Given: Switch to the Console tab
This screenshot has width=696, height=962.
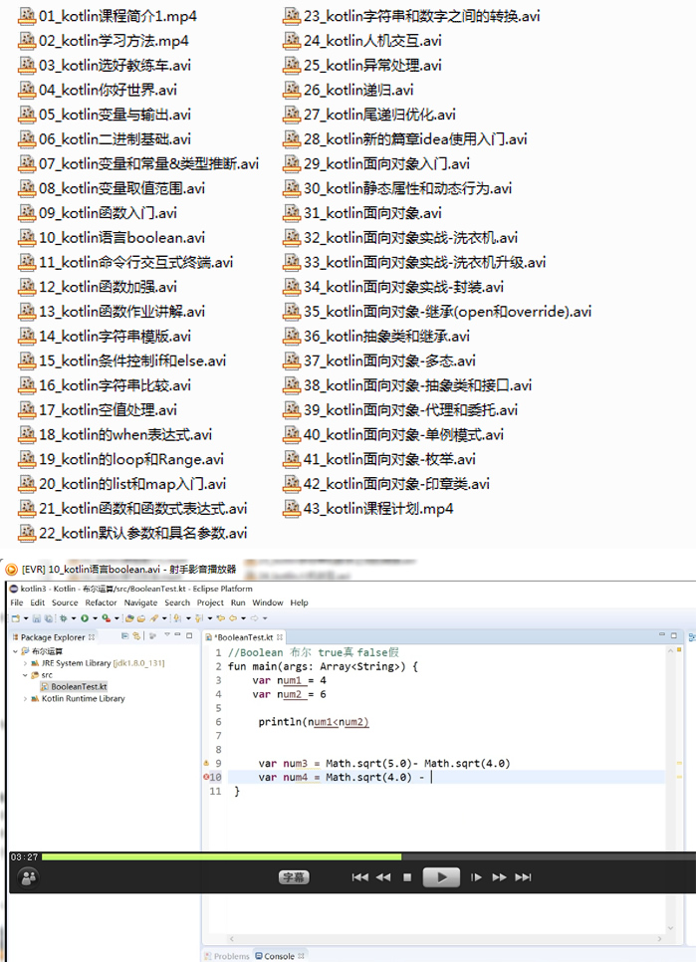Looking at the screenshot, I should (278, 956).
